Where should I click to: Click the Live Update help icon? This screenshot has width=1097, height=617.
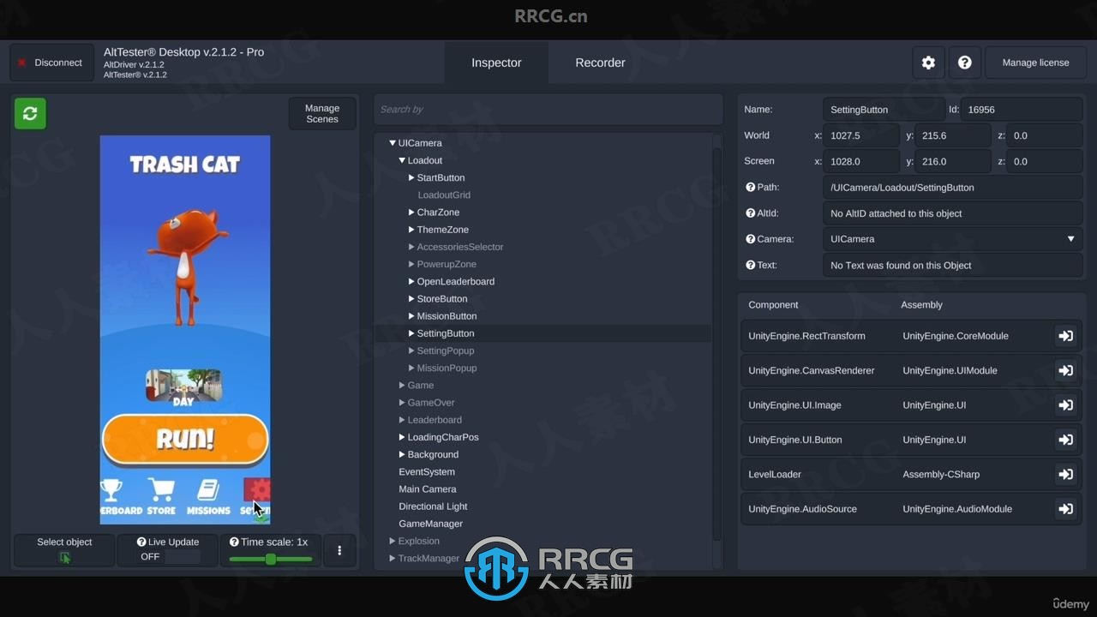pos(142,542)
